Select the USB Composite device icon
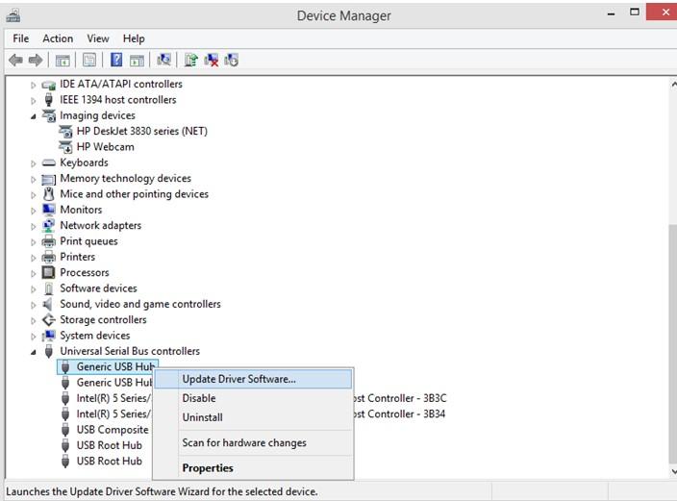The image size is (677, 501). point(66,430)
